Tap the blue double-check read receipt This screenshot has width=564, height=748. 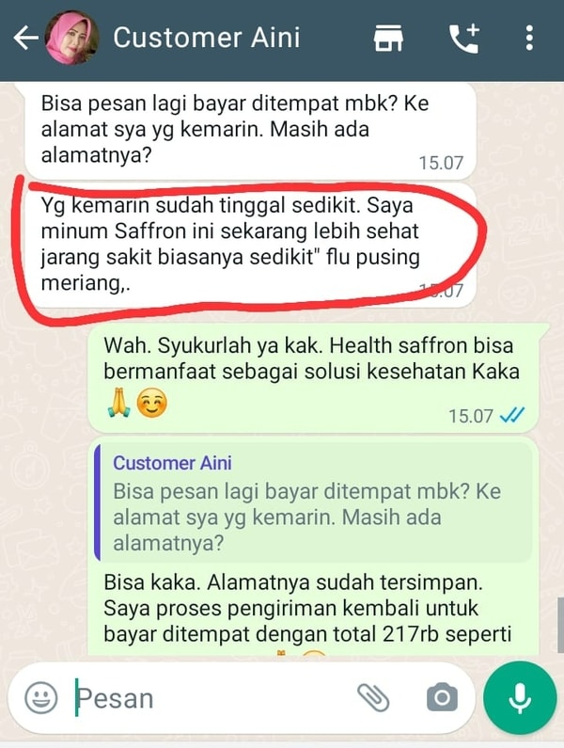(512, 415)
